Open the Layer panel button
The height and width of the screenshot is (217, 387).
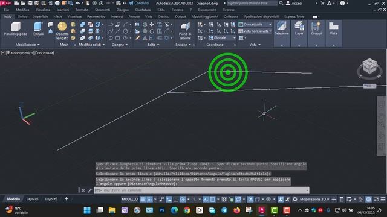299,34
